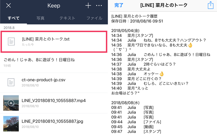Select the [LINE] 菜月とのトーク履歴 heading line

click(134, 16)
